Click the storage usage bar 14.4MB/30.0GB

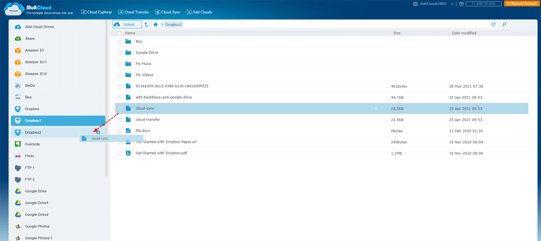(x=483, y=4)
